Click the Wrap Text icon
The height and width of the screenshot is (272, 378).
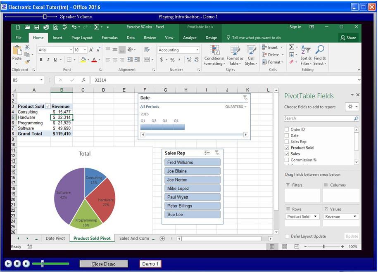tap(147, 50)
